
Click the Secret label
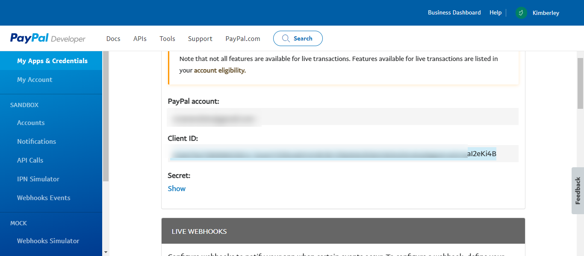click(179, 175)
